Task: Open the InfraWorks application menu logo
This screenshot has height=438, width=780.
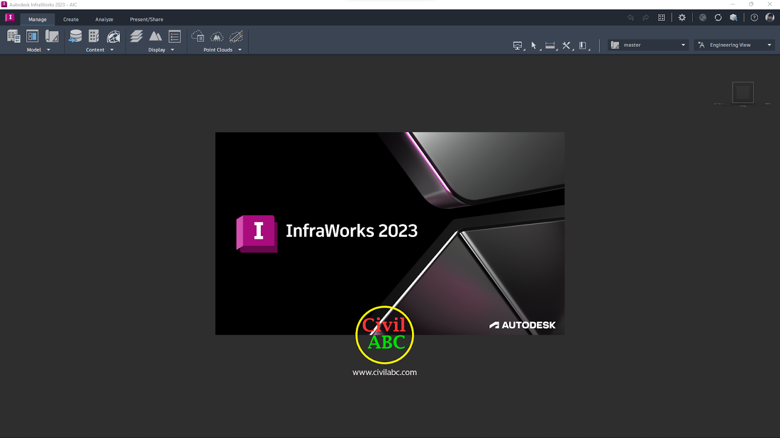Action: pyautogui.click(x=10, y=18)
